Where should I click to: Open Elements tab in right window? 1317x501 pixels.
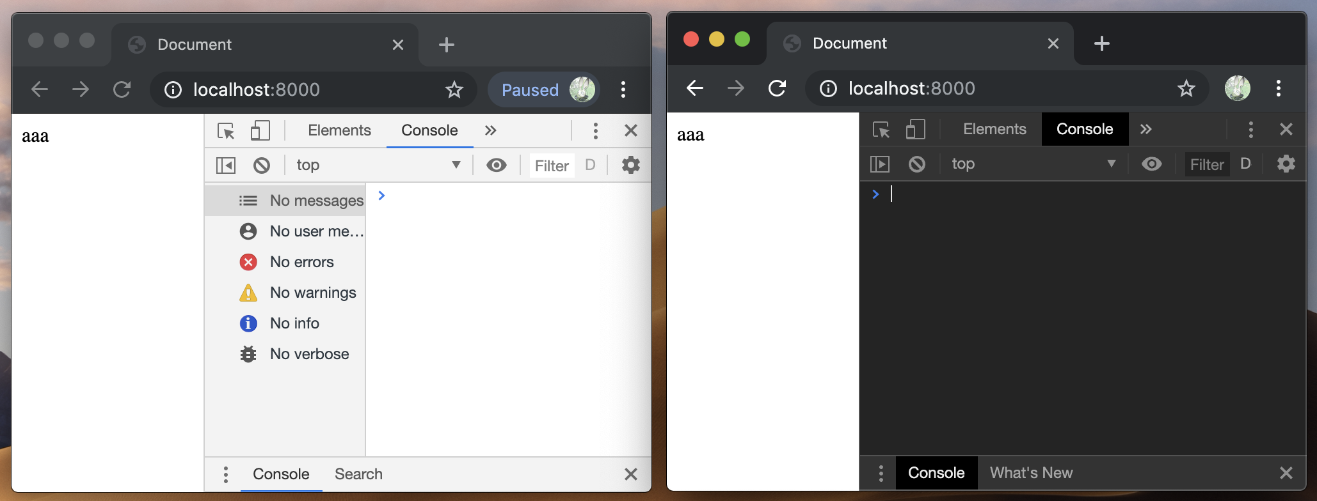994,129
